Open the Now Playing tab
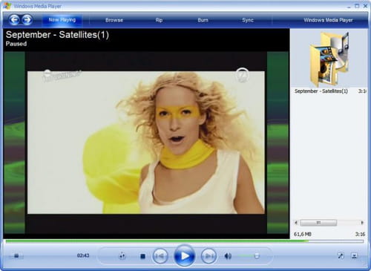 [62, 20]
